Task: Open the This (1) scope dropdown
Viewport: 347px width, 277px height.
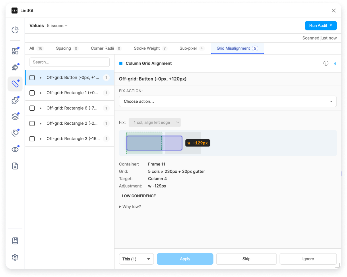Action: pos(136,259)
